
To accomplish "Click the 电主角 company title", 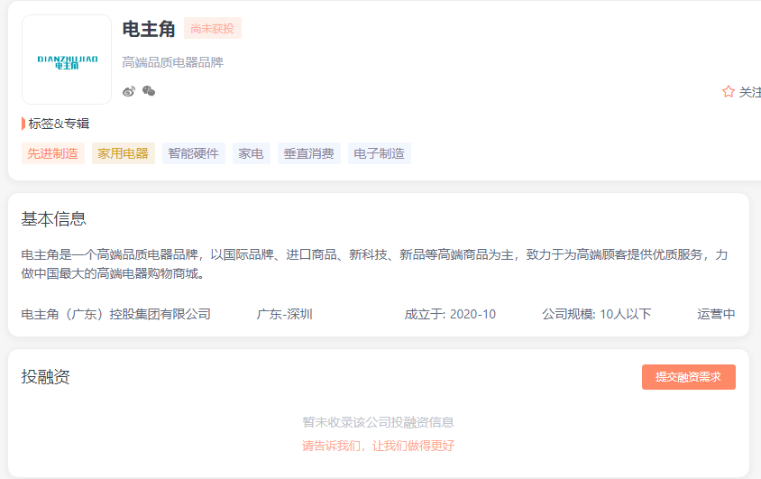I will (x=149, y=29).
